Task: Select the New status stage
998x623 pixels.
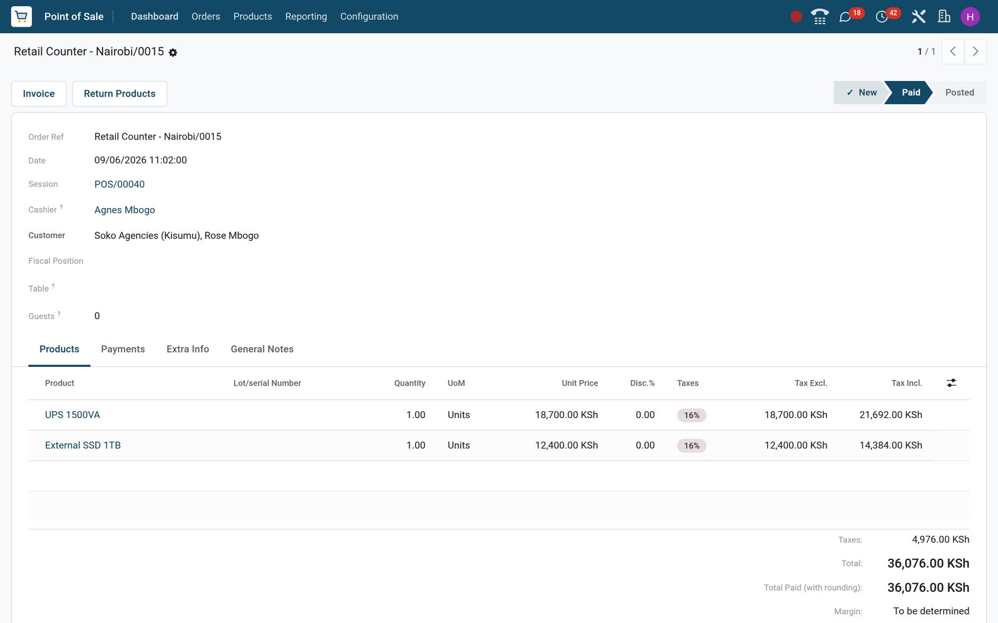Action: coord(861,93)
